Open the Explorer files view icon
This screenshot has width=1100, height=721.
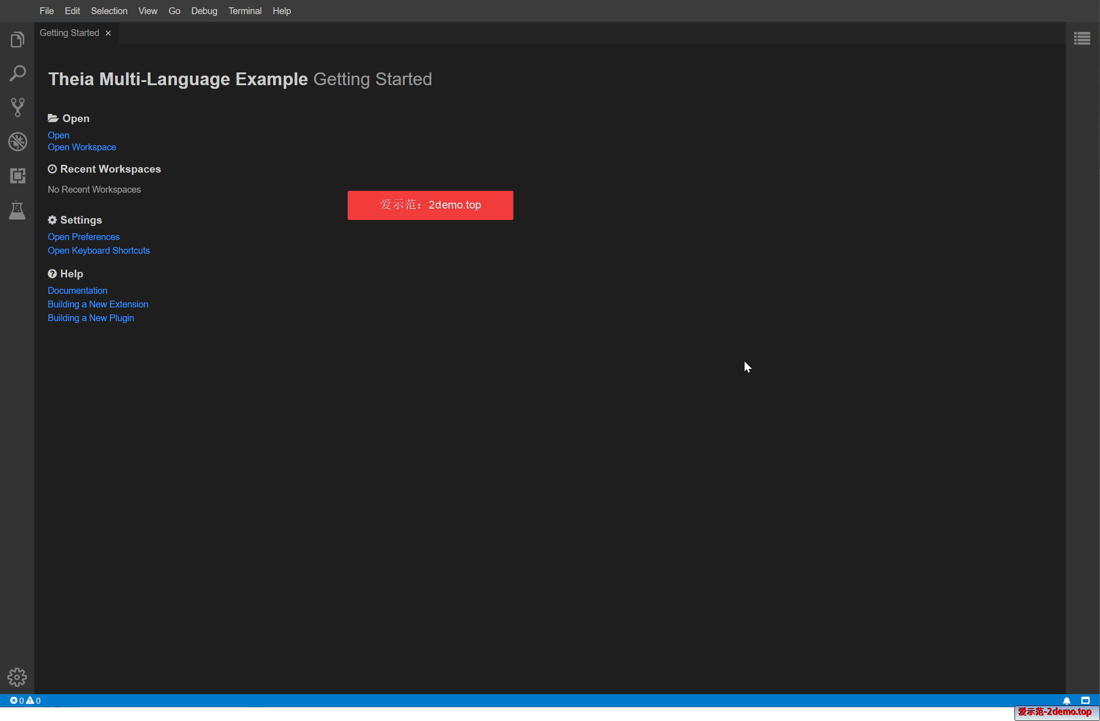pos(17,39)
